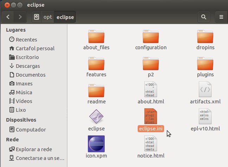This screenshot has height=167, width=228.
Task: Open Cartafol persoal in the sidebar
Action: (x=34, y=49)
